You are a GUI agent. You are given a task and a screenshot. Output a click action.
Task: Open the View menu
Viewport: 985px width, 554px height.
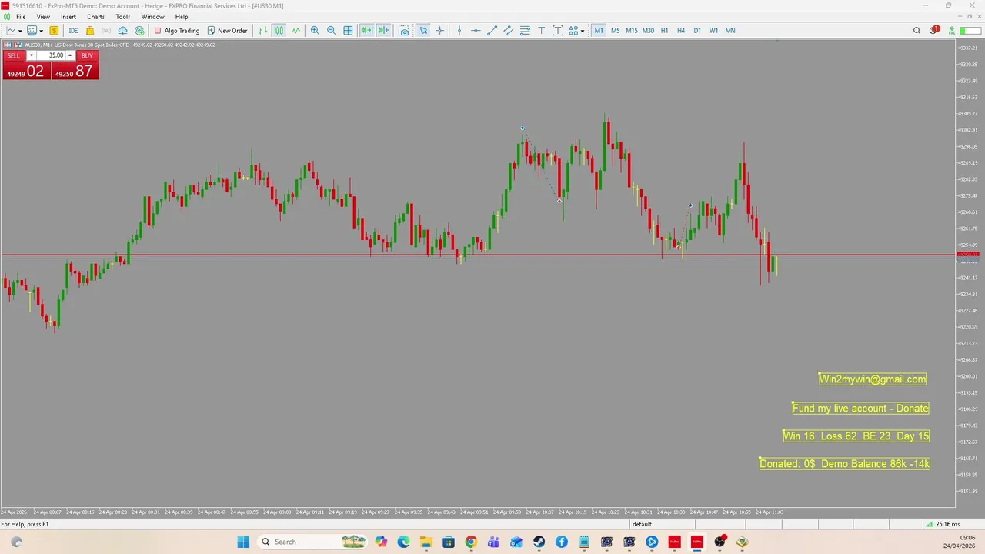pos(43,17)
